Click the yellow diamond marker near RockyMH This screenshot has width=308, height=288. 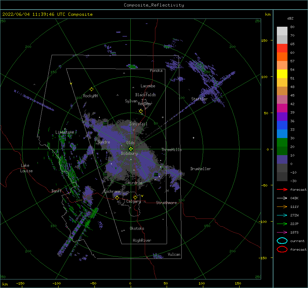(x=91, y=89)
